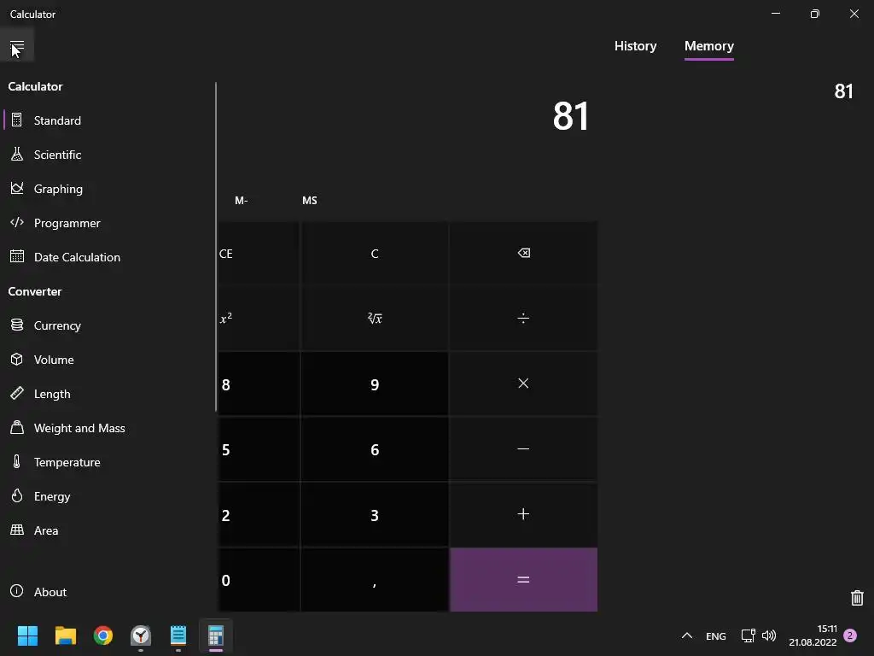This screenshot has height=656, width=874.
Task: Click the Length ruler icon
Action: [17, 393]
